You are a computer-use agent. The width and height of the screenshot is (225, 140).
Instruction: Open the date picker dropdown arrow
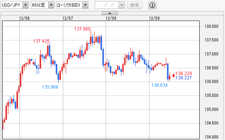[122, 5]
